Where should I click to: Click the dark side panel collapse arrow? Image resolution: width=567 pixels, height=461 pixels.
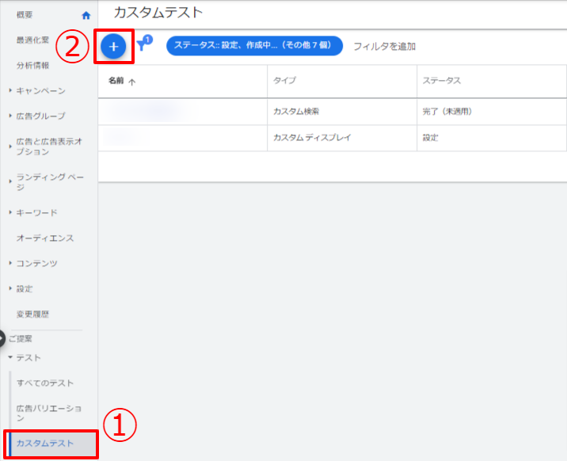pyautogui.click(x=2, y=338)
